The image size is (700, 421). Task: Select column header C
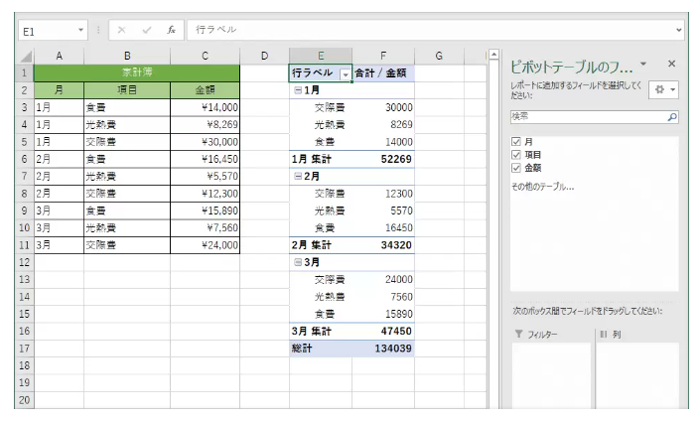click(x=204, y=57)
